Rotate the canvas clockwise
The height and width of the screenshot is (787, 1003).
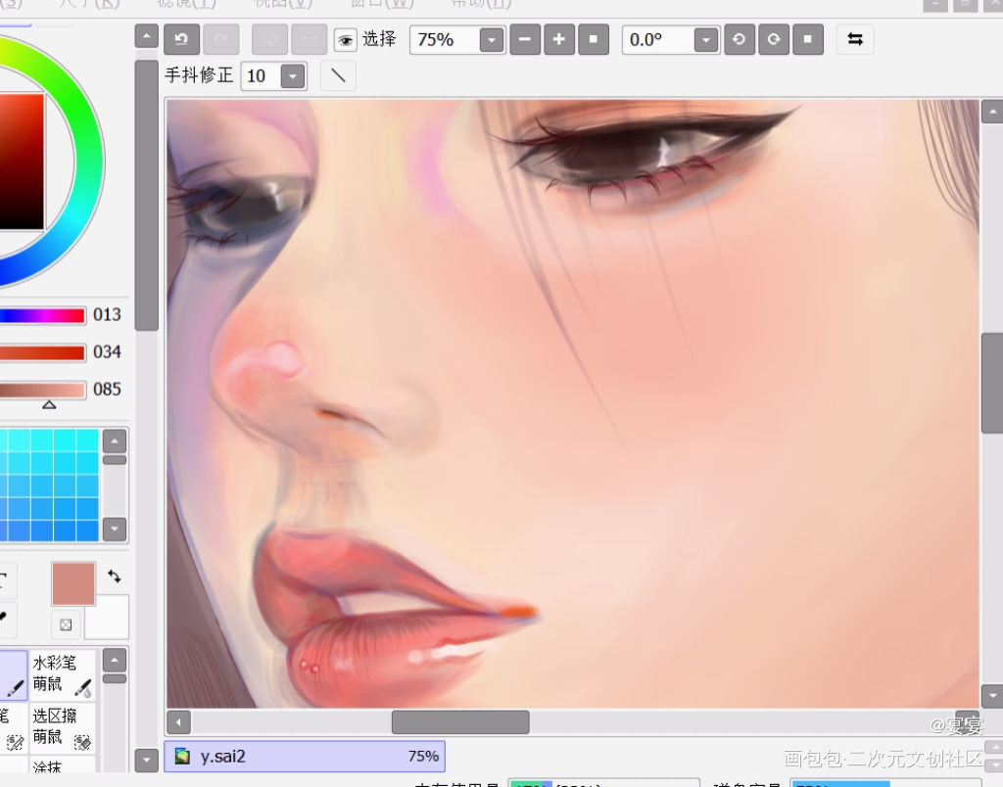[773, 40]
